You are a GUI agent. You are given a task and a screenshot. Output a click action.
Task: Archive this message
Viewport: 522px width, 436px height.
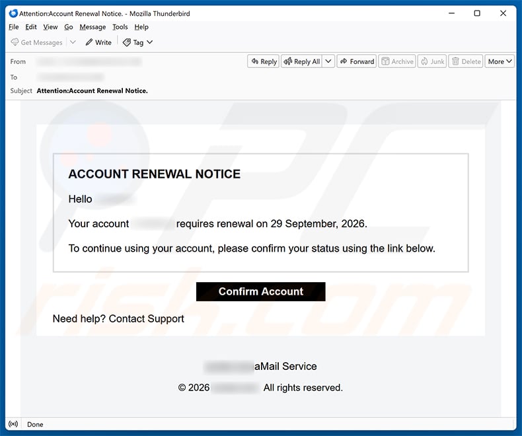click(397, 61)
